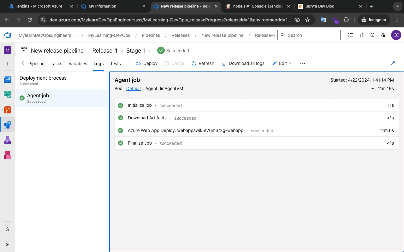This screenshot has height=252, width=404.
Task: Click the Google Translate extension icon
Action: (323, 20)
